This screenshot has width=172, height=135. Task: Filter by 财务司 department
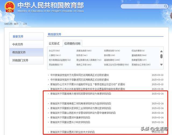click(x=82, y=55)
